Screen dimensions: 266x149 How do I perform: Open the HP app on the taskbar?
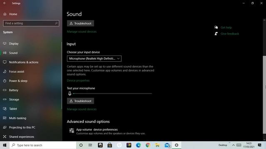click(119, 145)
